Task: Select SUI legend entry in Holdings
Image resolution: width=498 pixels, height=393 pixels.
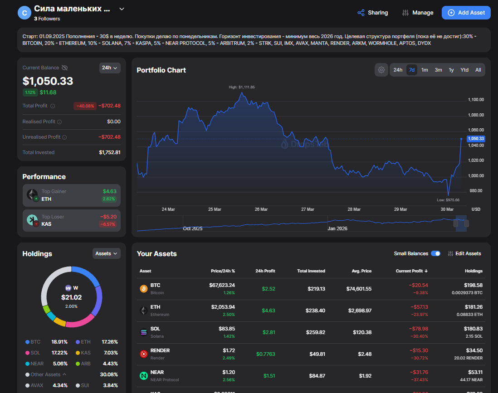Action: click(97, 385)
